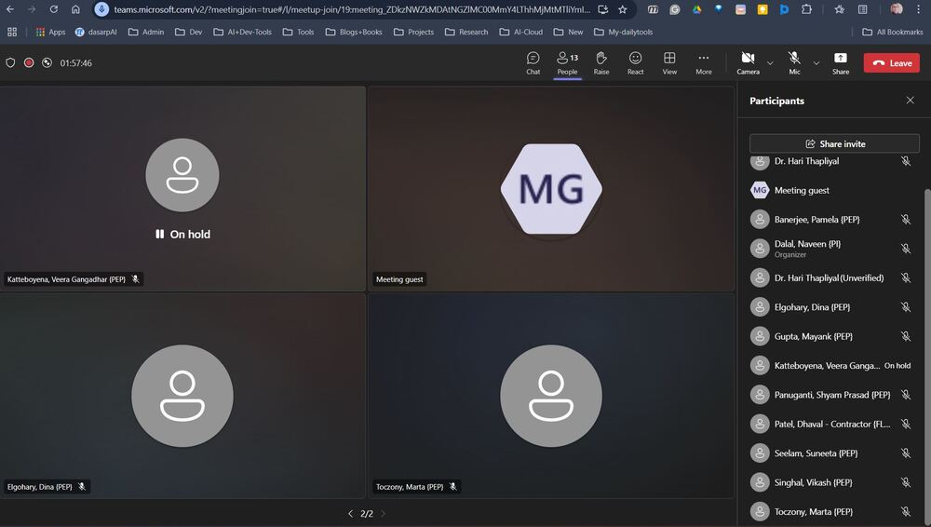
Task: Toggle the People participants panel
Action: [x=567, y=63]
